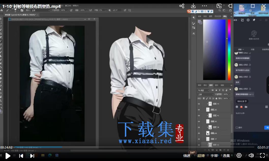This screenshot has height=161, width=269.
Task: Click layer 39 thumbnail
Action: click(x=210, y=127)
